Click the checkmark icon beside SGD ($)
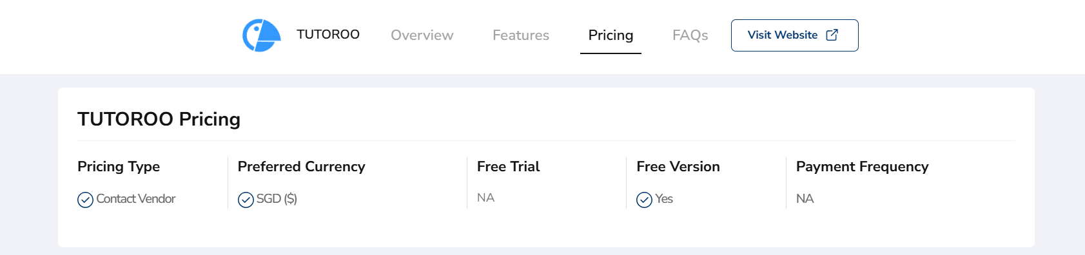The width and height of the screenshot is (1085, 255). pyautogui.click(x=246, y=200)
